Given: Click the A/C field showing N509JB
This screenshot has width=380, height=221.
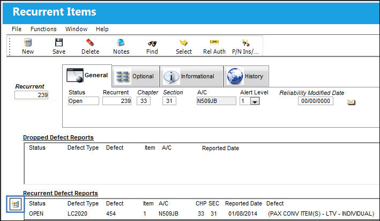Looking at the screenshot, I should 217,101.
